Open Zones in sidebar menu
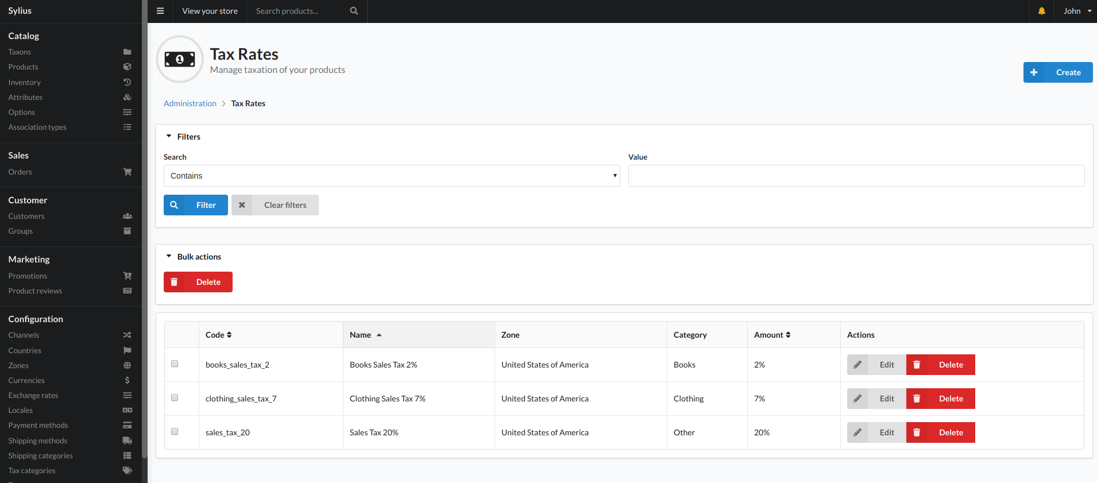1097x483 pixels. 18,365
